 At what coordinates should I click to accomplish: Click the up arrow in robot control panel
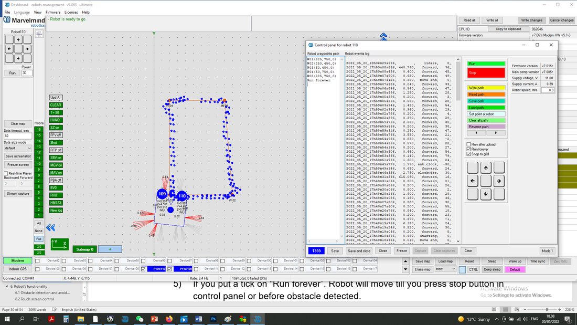coord(486,168)
